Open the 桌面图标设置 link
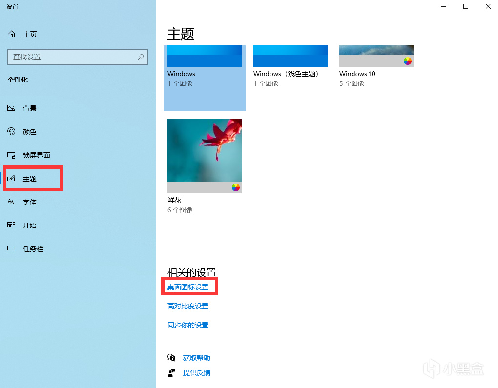 click(x=188, y=287)
